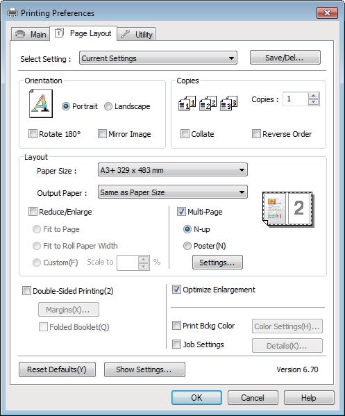Open the Select Setting dropdown
This screenshot has width=345, height=416.
[x=158, y=58]
